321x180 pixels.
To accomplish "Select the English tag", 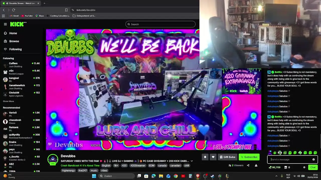I will (x=106, y=165).
